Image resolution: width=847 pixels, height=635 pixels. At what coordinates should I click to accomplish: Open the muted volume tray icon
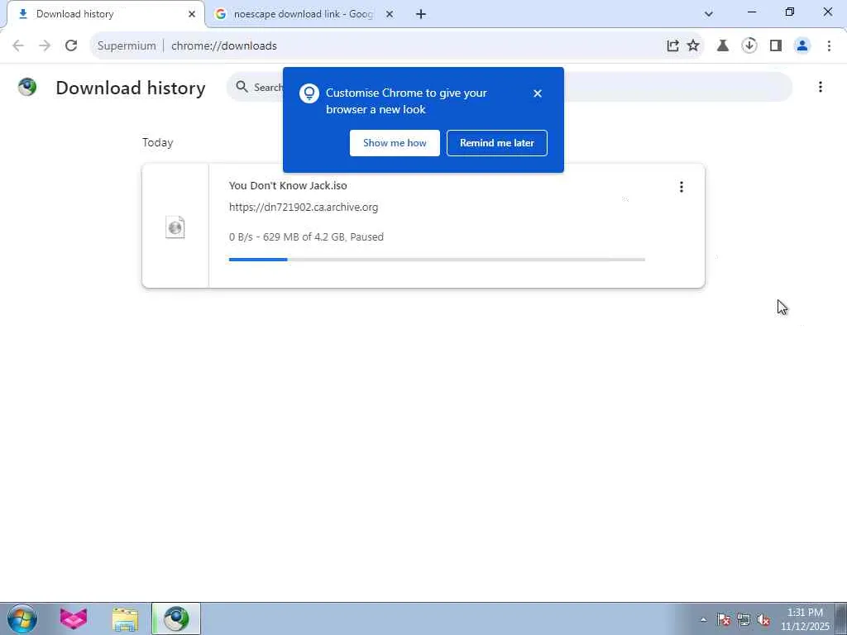pos(763,619)
